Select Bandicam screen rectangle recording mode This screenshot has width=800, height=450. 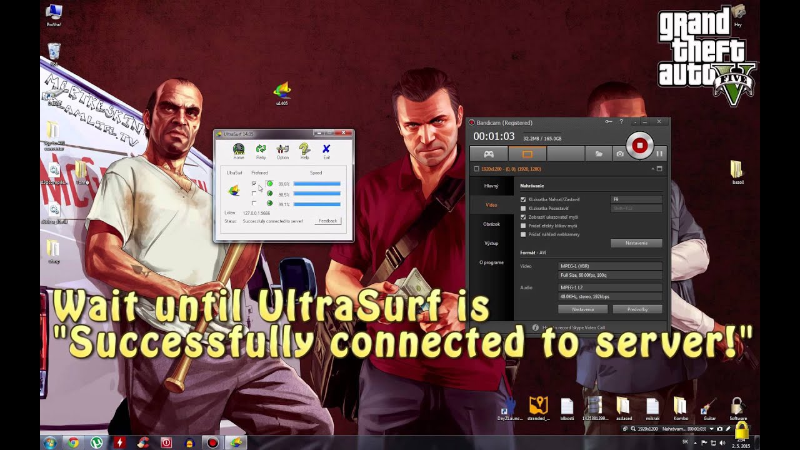[x=527, y=154]
